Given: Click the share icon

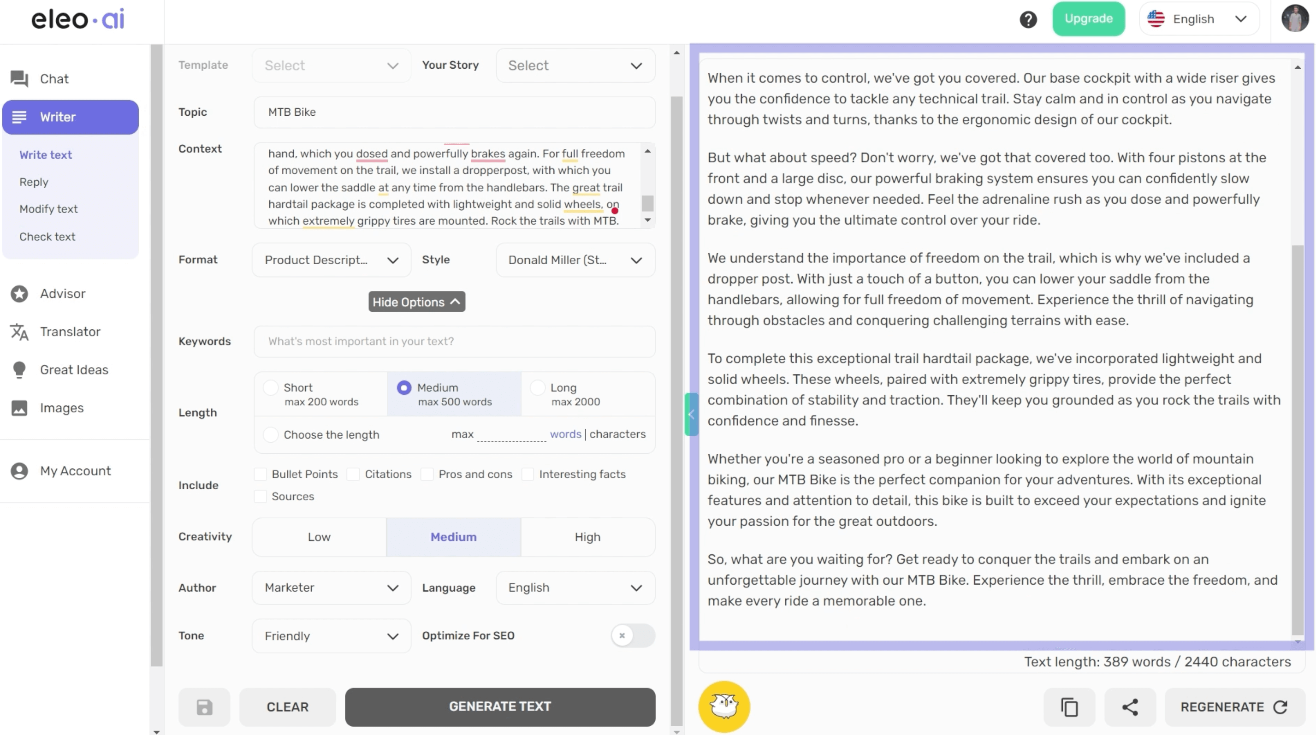Looking at the screenshot, I should click(1130, 707).
